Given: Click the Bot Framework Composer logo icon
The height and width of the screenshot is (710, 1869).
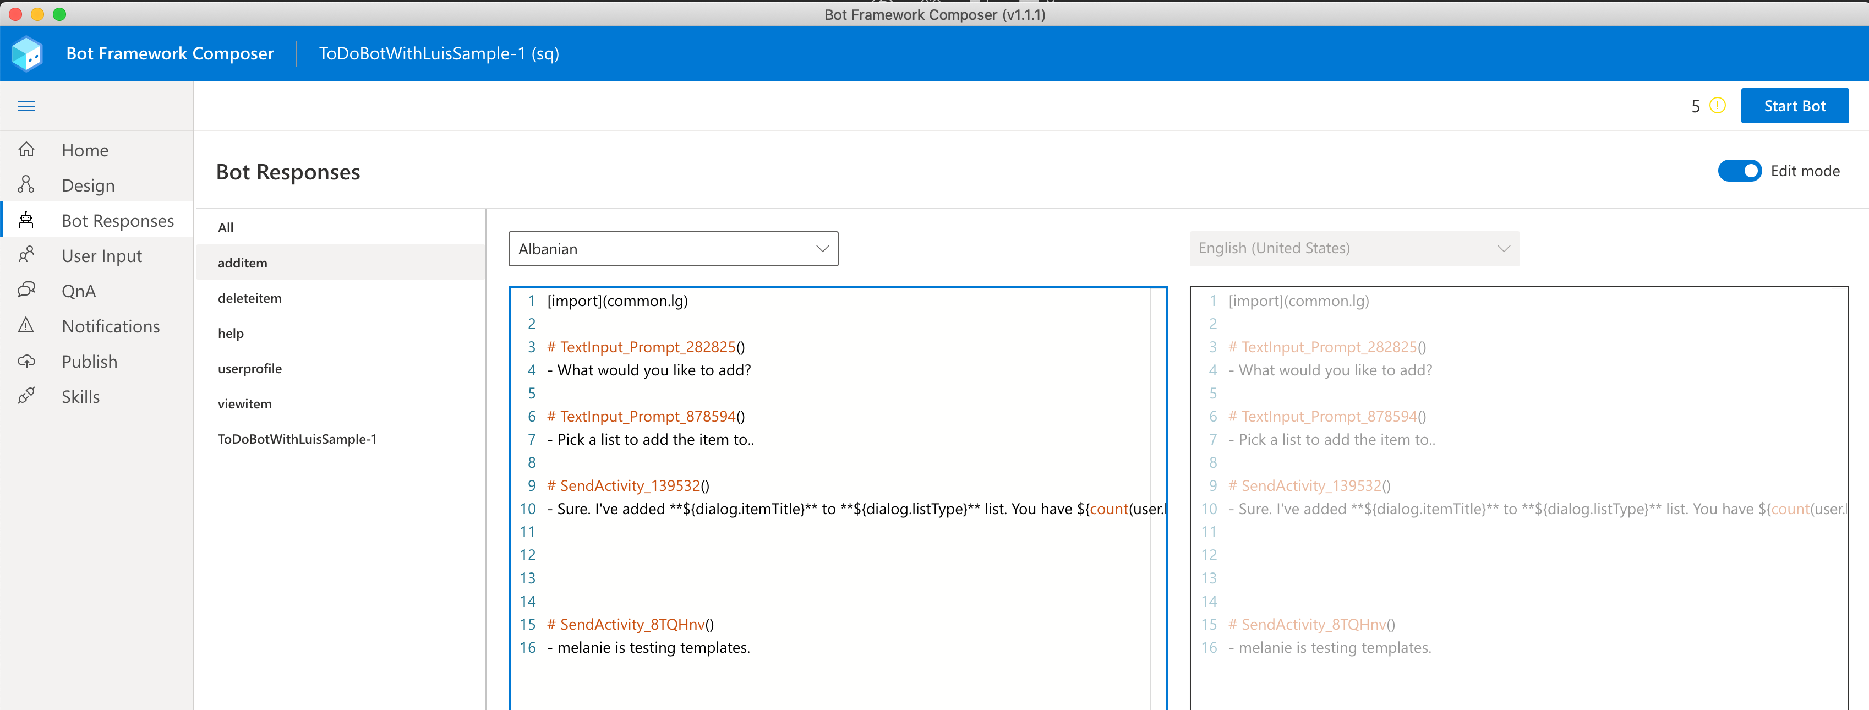Looking at the screenshot, I should point(28,54).
